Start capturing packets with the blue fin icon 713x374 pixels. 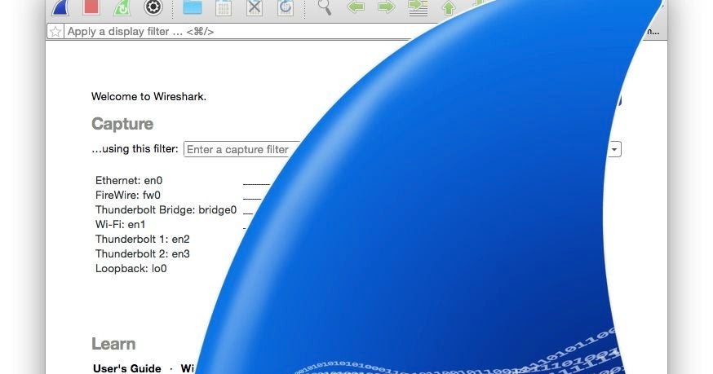coord(60,7)
